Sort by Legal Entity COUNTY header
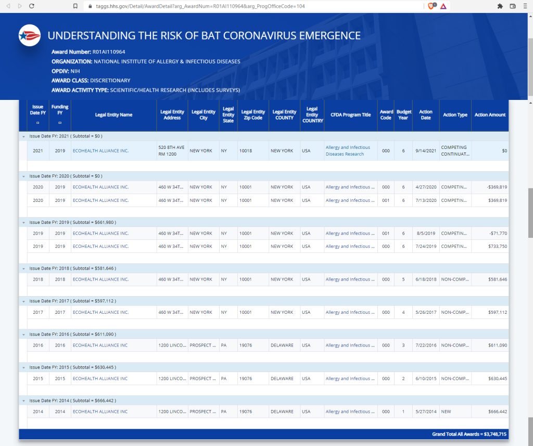533x446 pixels. [284, 115]
